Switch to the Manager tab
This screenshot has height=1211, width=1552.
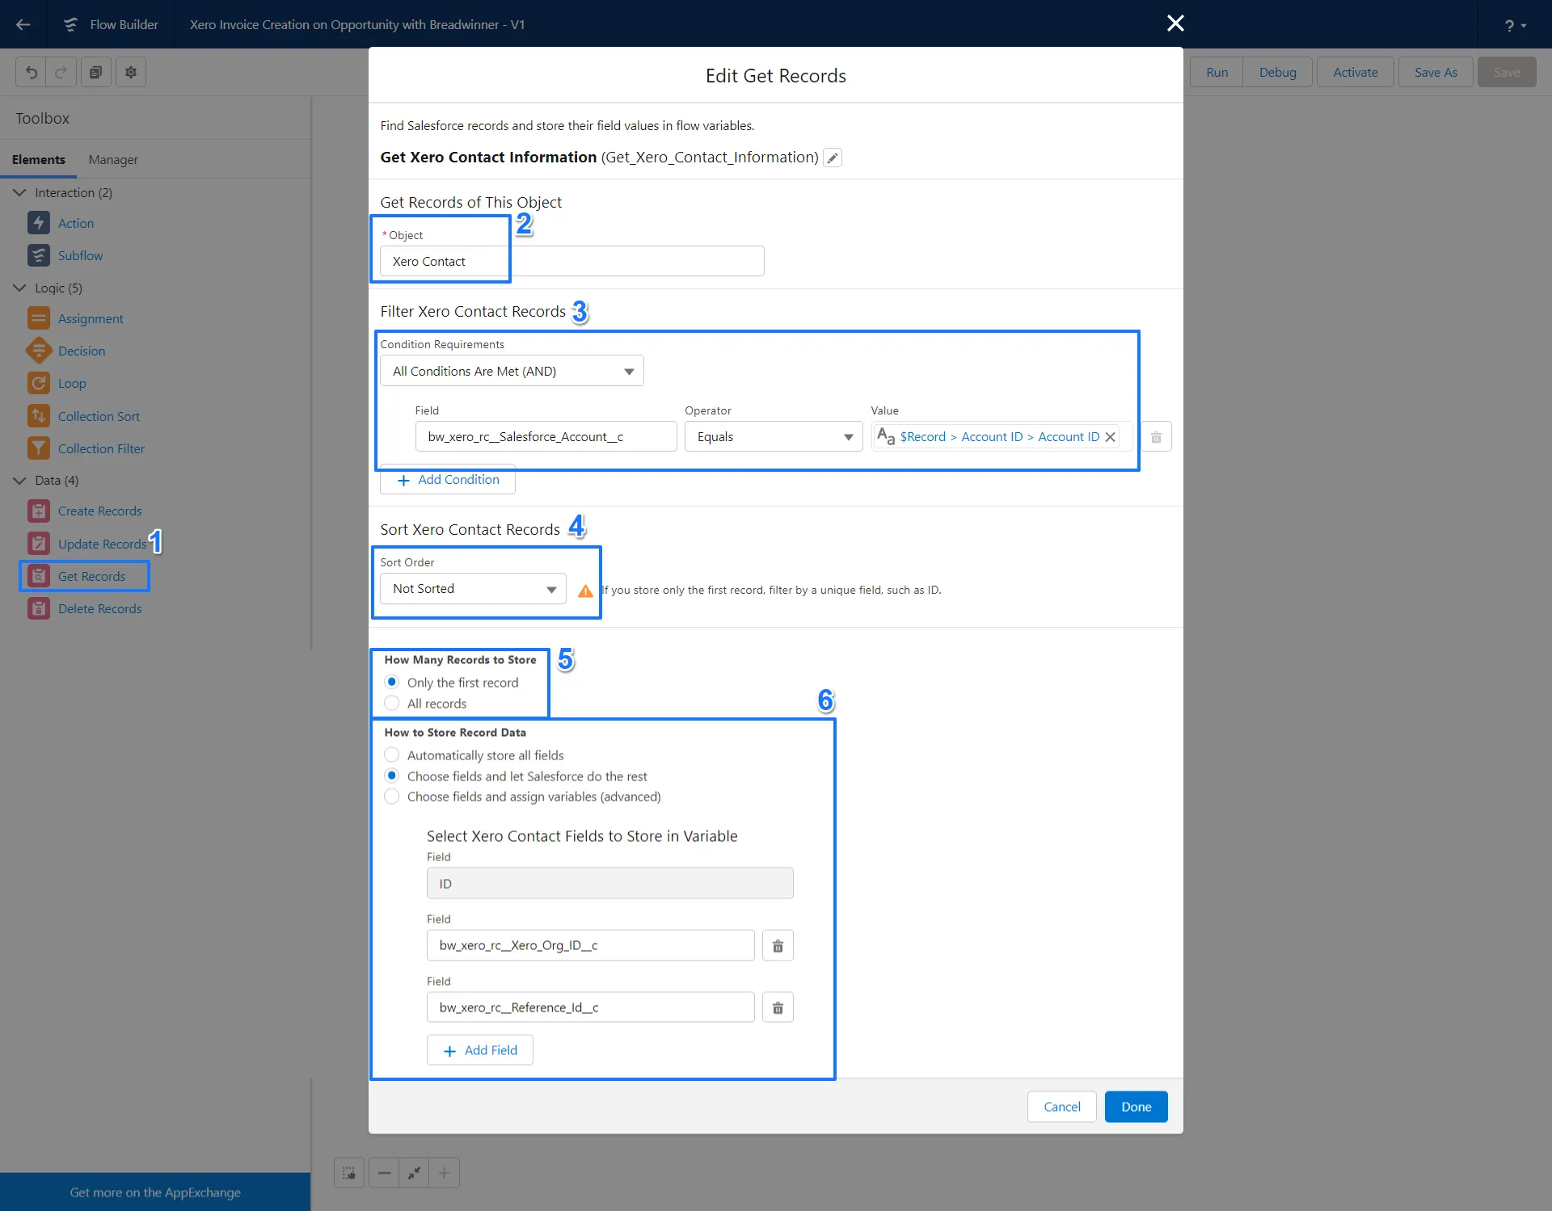(113, 159)
